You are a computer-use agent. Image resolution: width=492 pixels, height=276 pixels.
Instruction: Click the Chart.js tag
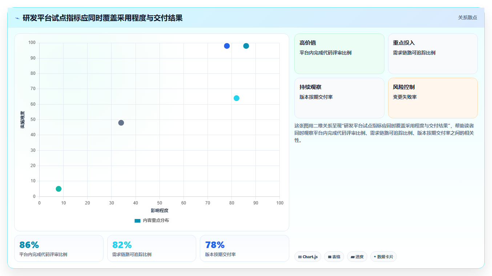pyautogui.click(x=308, y=257)
